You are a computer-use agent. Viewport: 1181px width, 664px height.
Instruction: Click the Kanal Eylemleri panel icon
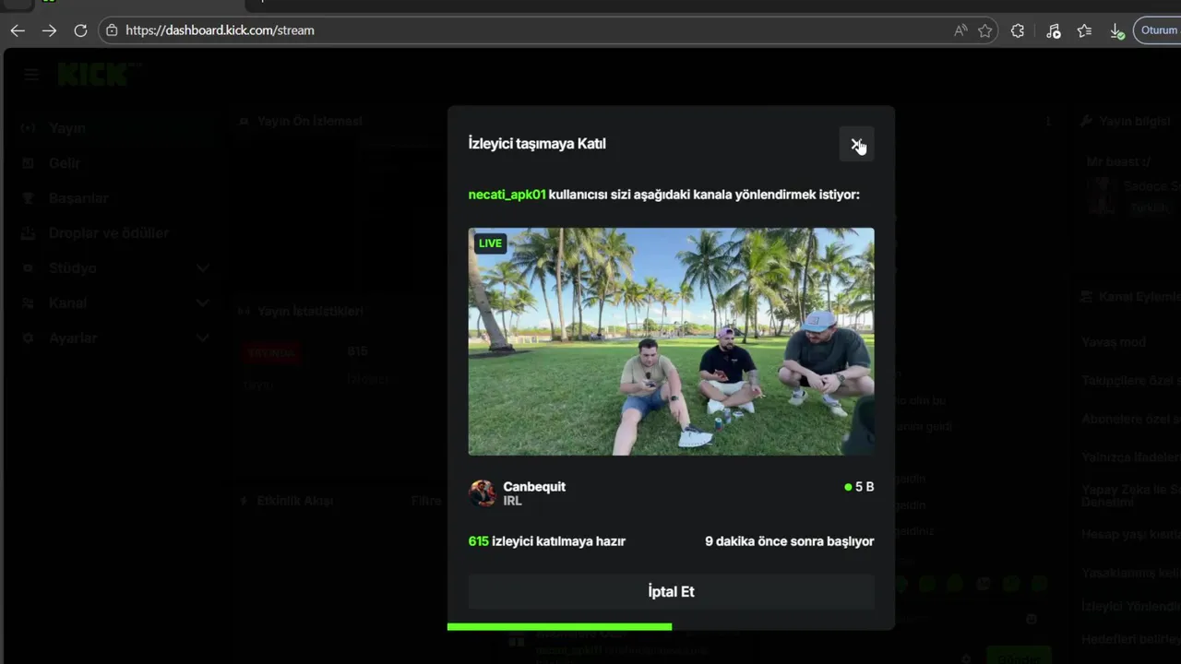pos(1087,297)
